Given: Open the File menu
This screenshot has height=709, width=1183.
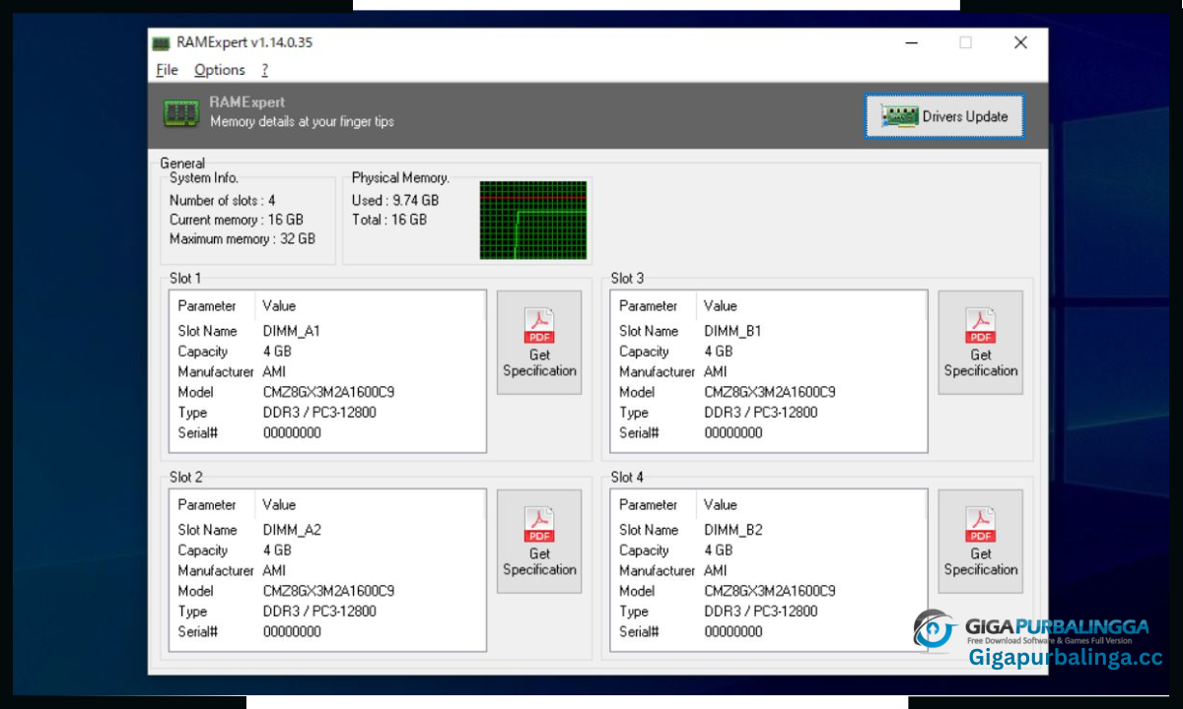Looking at the screenshot, I should 167,70.
